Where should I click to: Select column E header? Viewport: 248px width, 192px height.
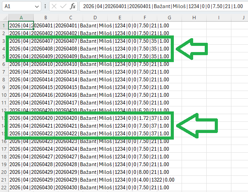(x=120, y=17)
